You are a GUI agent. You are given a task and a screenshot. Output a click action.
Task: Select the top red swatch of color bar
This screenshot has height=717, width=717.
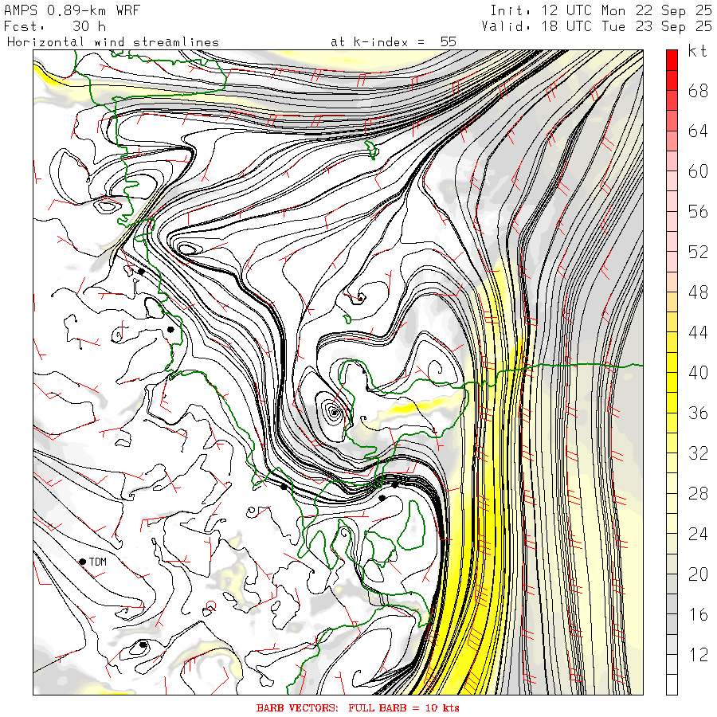click(x=672, y=59)
